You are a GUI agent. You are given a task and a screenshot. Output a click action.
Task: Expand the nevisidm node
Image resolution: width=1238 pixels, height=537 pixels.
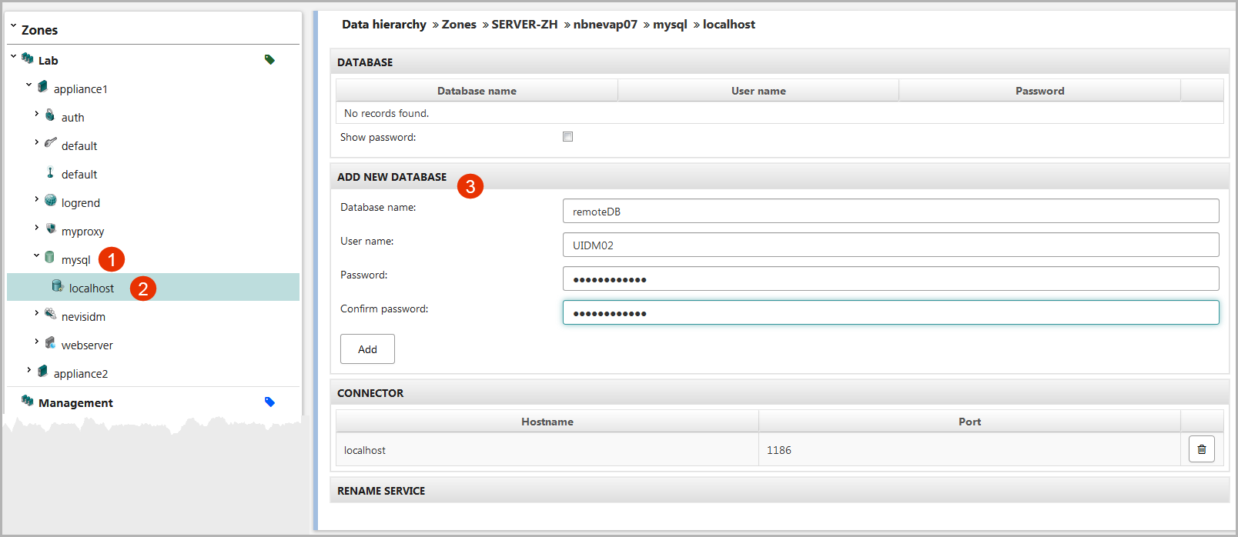pyautogui.click(x=36, y=312)
